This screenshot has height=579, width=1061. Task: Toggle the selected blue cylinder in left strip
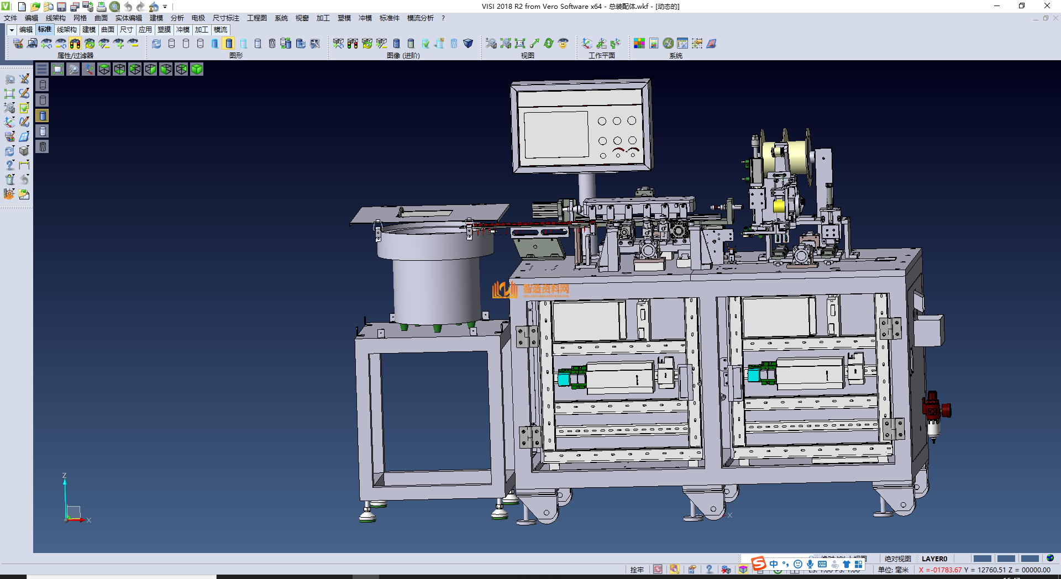click(x=43, y=115)
